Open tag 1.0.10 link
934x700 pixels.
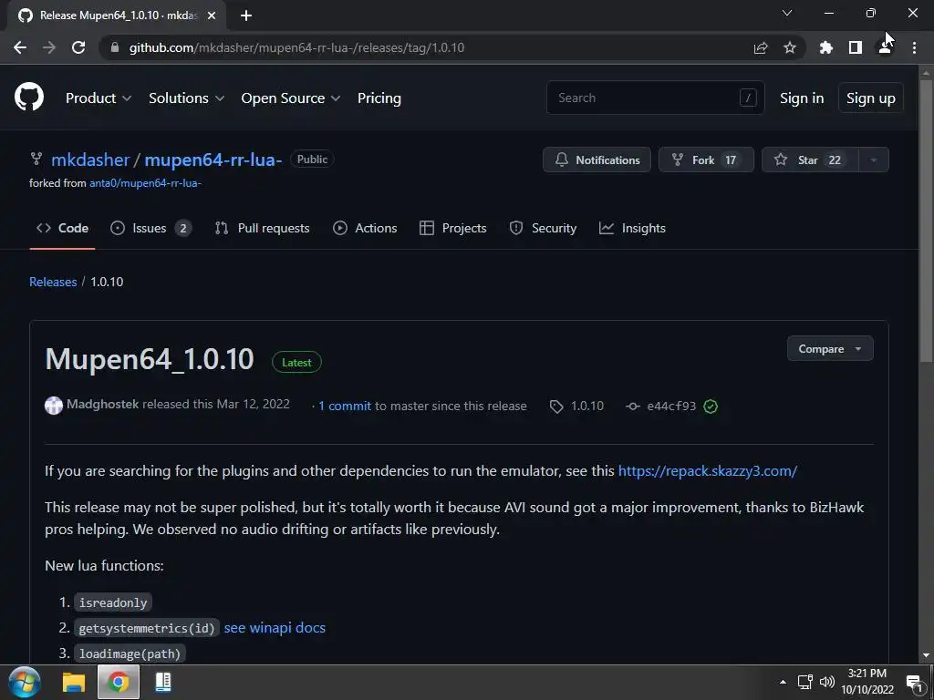click(577, 406)
